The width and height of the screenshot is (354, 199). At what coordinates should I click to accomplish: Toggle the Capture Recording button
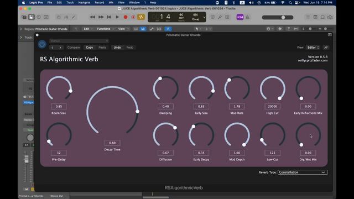point(133,17)
